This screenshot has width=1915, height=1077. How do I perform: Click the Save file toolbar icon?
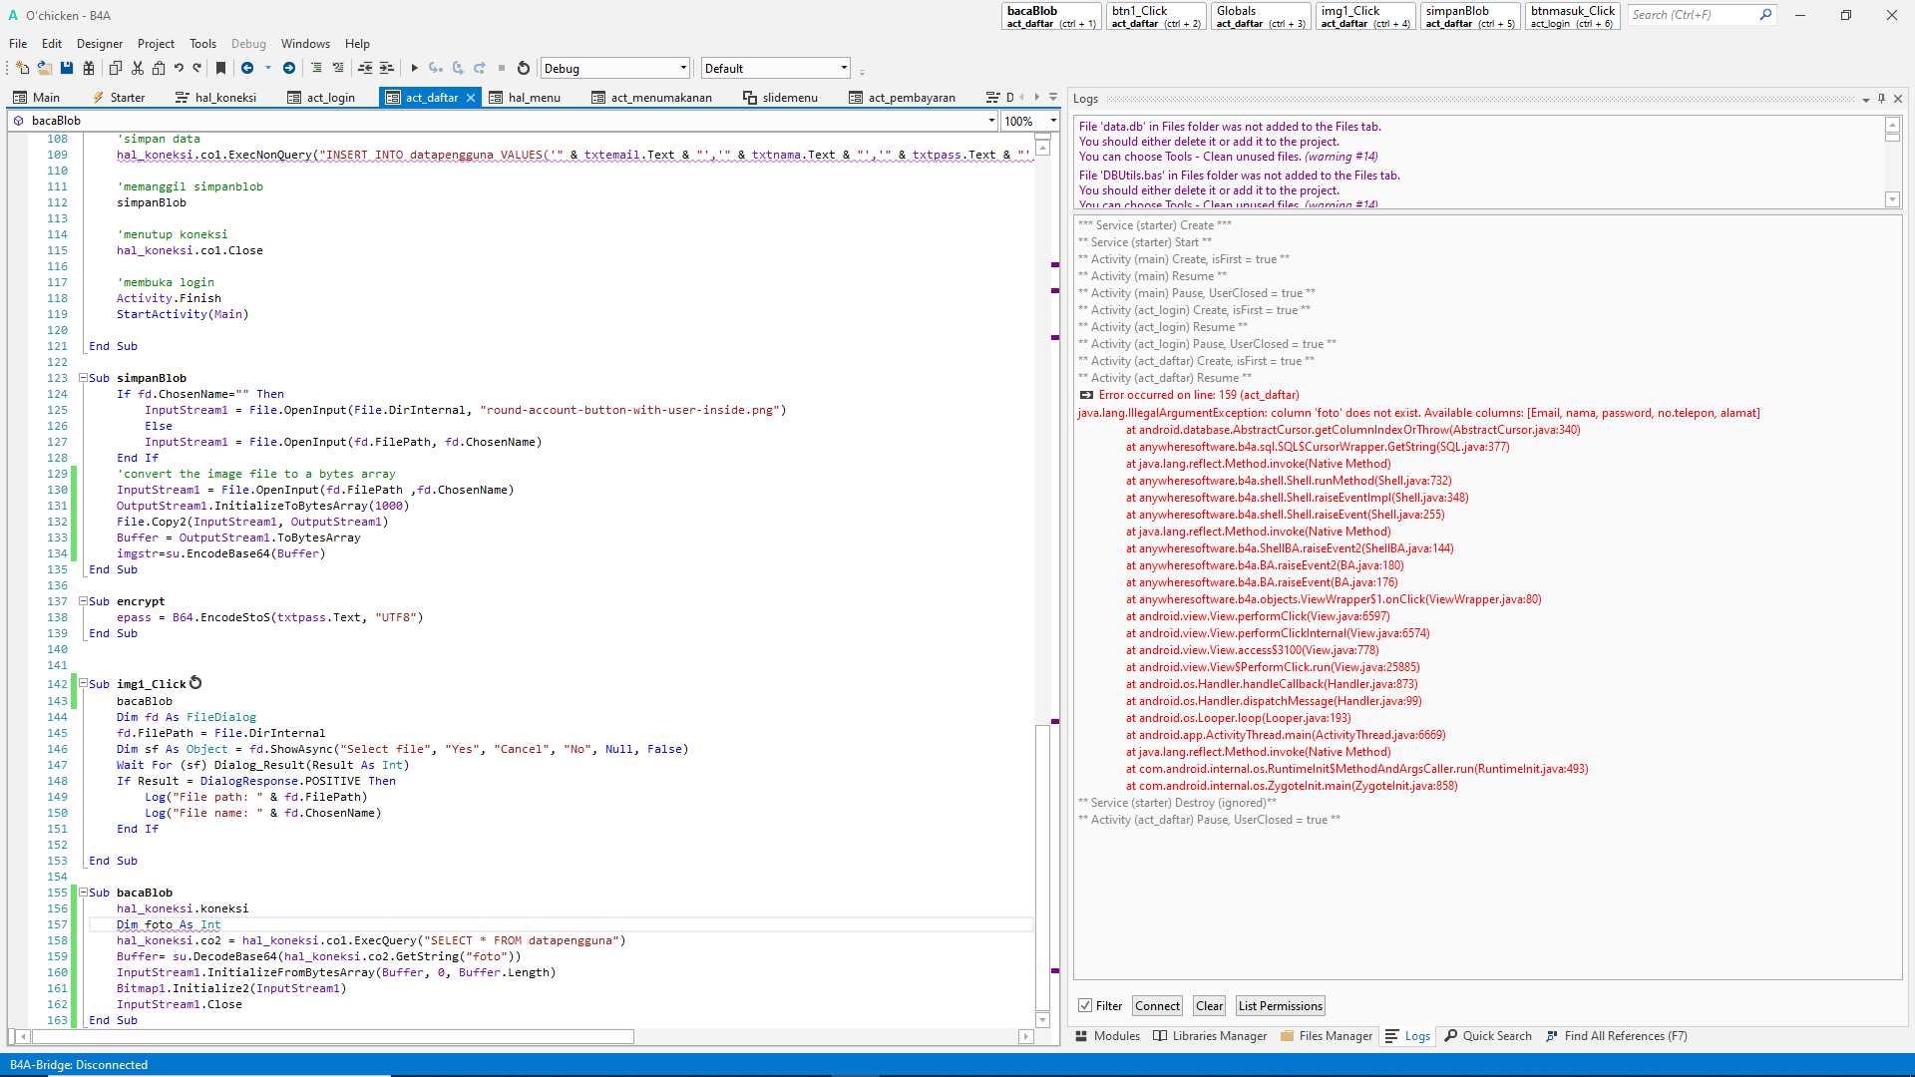coord(67,69)
